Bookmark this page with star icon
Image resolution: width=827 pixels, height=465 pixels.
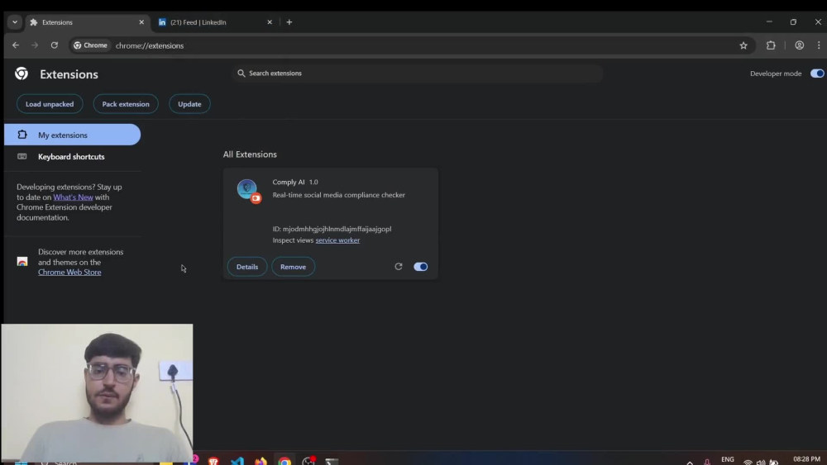(743, 45)
